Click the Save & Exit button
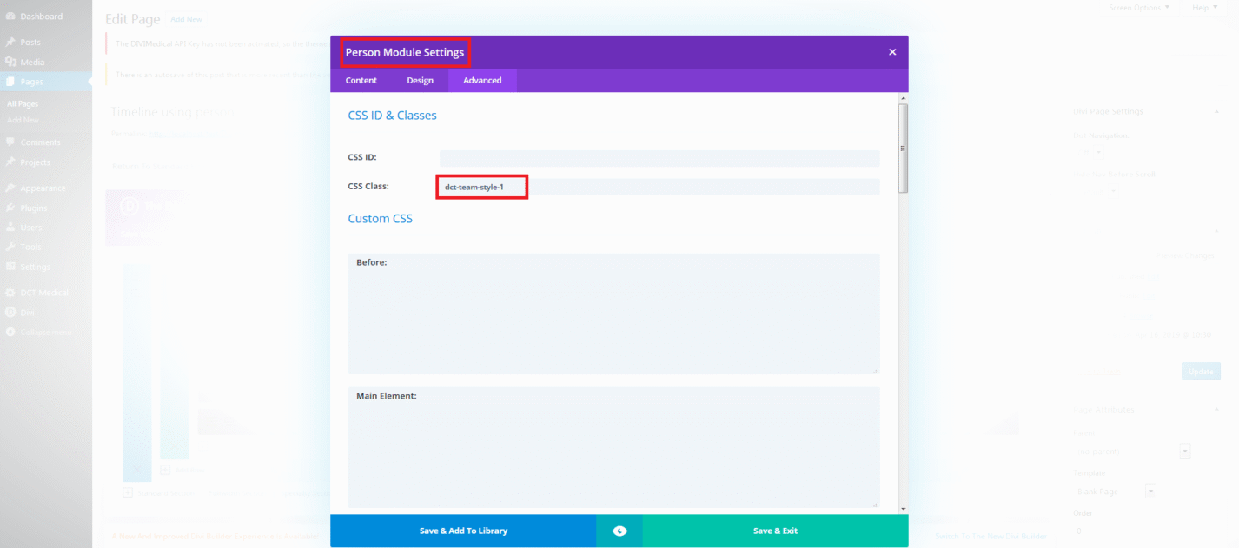The width and height of the screenshot is (1239, 548). (775, 530)
